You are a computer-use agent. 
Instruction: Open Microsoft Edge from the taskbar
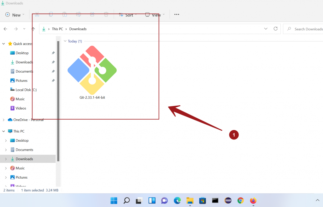pos(177,200)
